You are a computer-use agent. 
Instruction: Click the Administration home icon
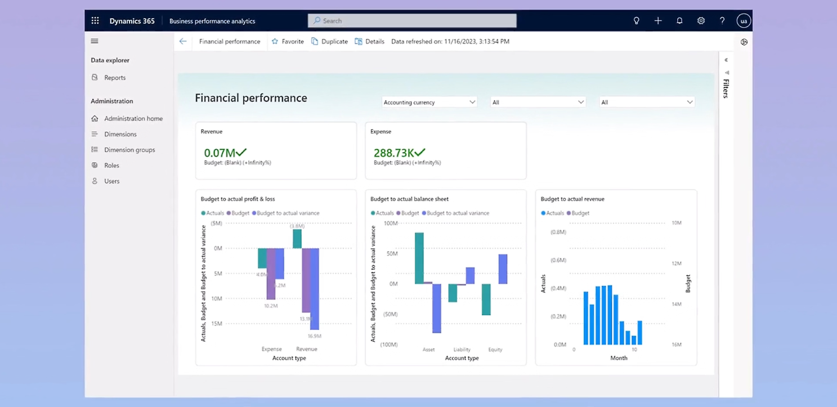tap(95, 118)
